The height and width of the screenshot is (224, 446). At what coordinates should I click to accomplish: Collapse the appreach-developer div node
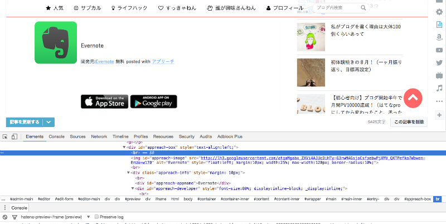pyautogui.click(x=133, y=188)
